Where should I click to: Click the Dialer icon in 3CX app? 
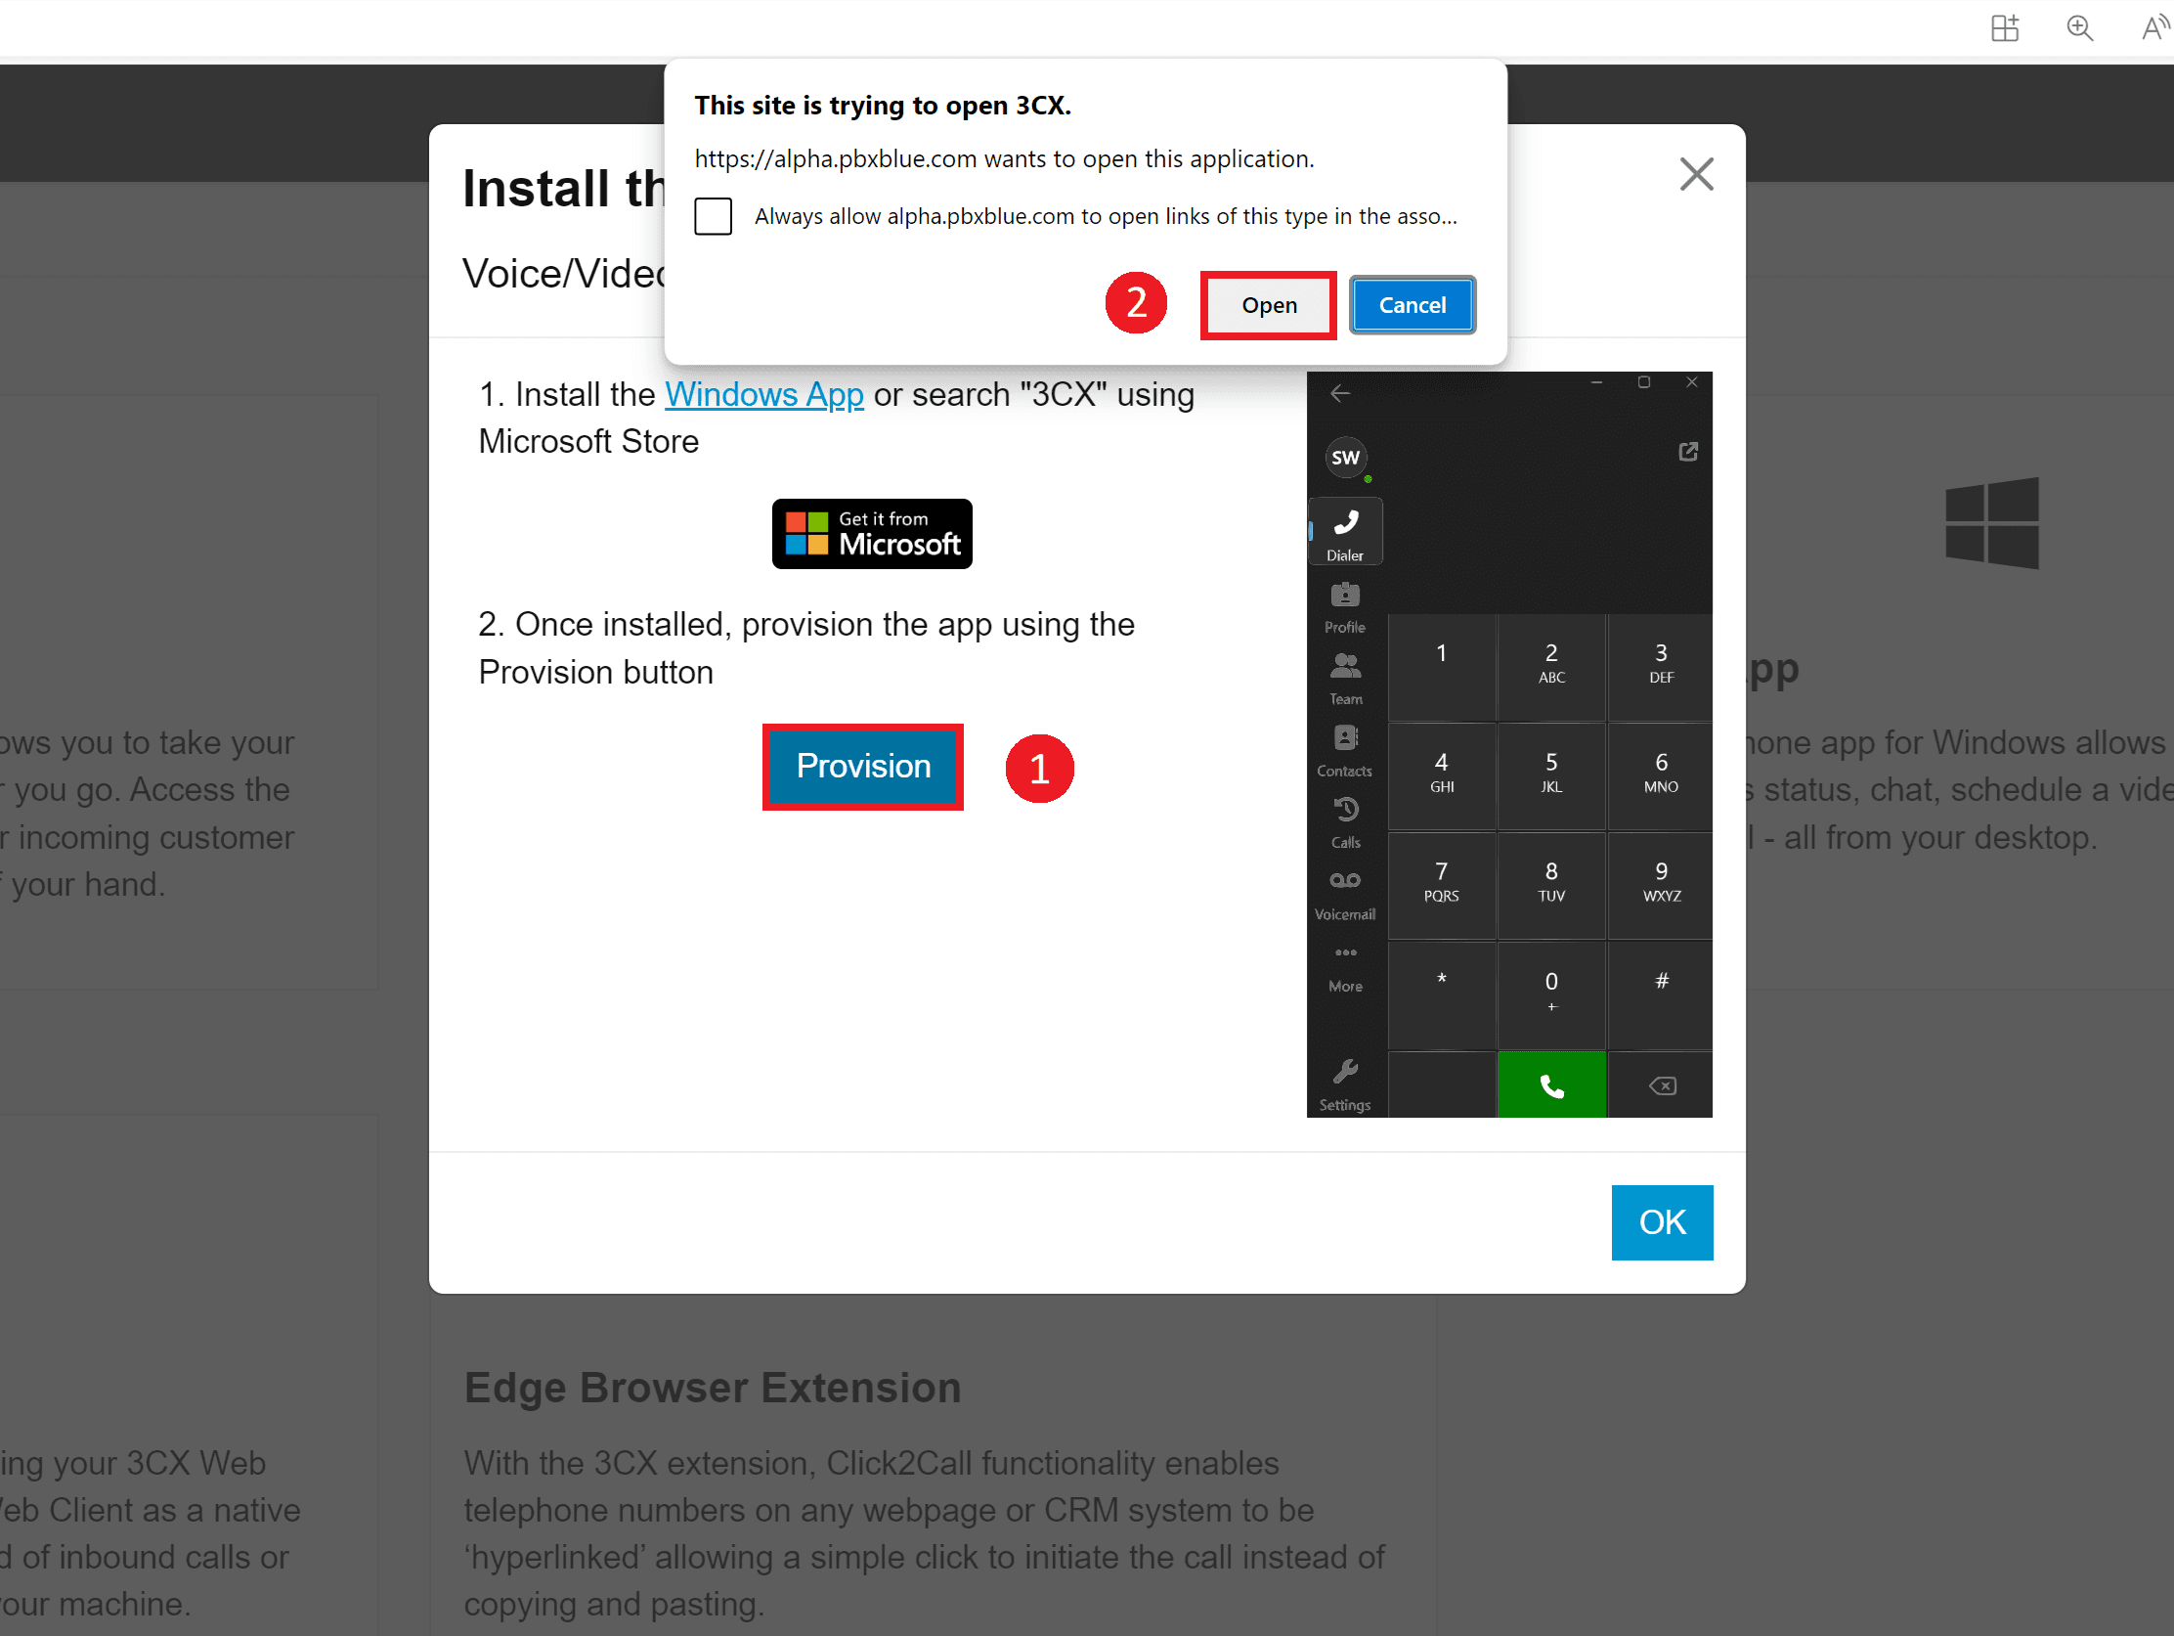pos(1346,531)
